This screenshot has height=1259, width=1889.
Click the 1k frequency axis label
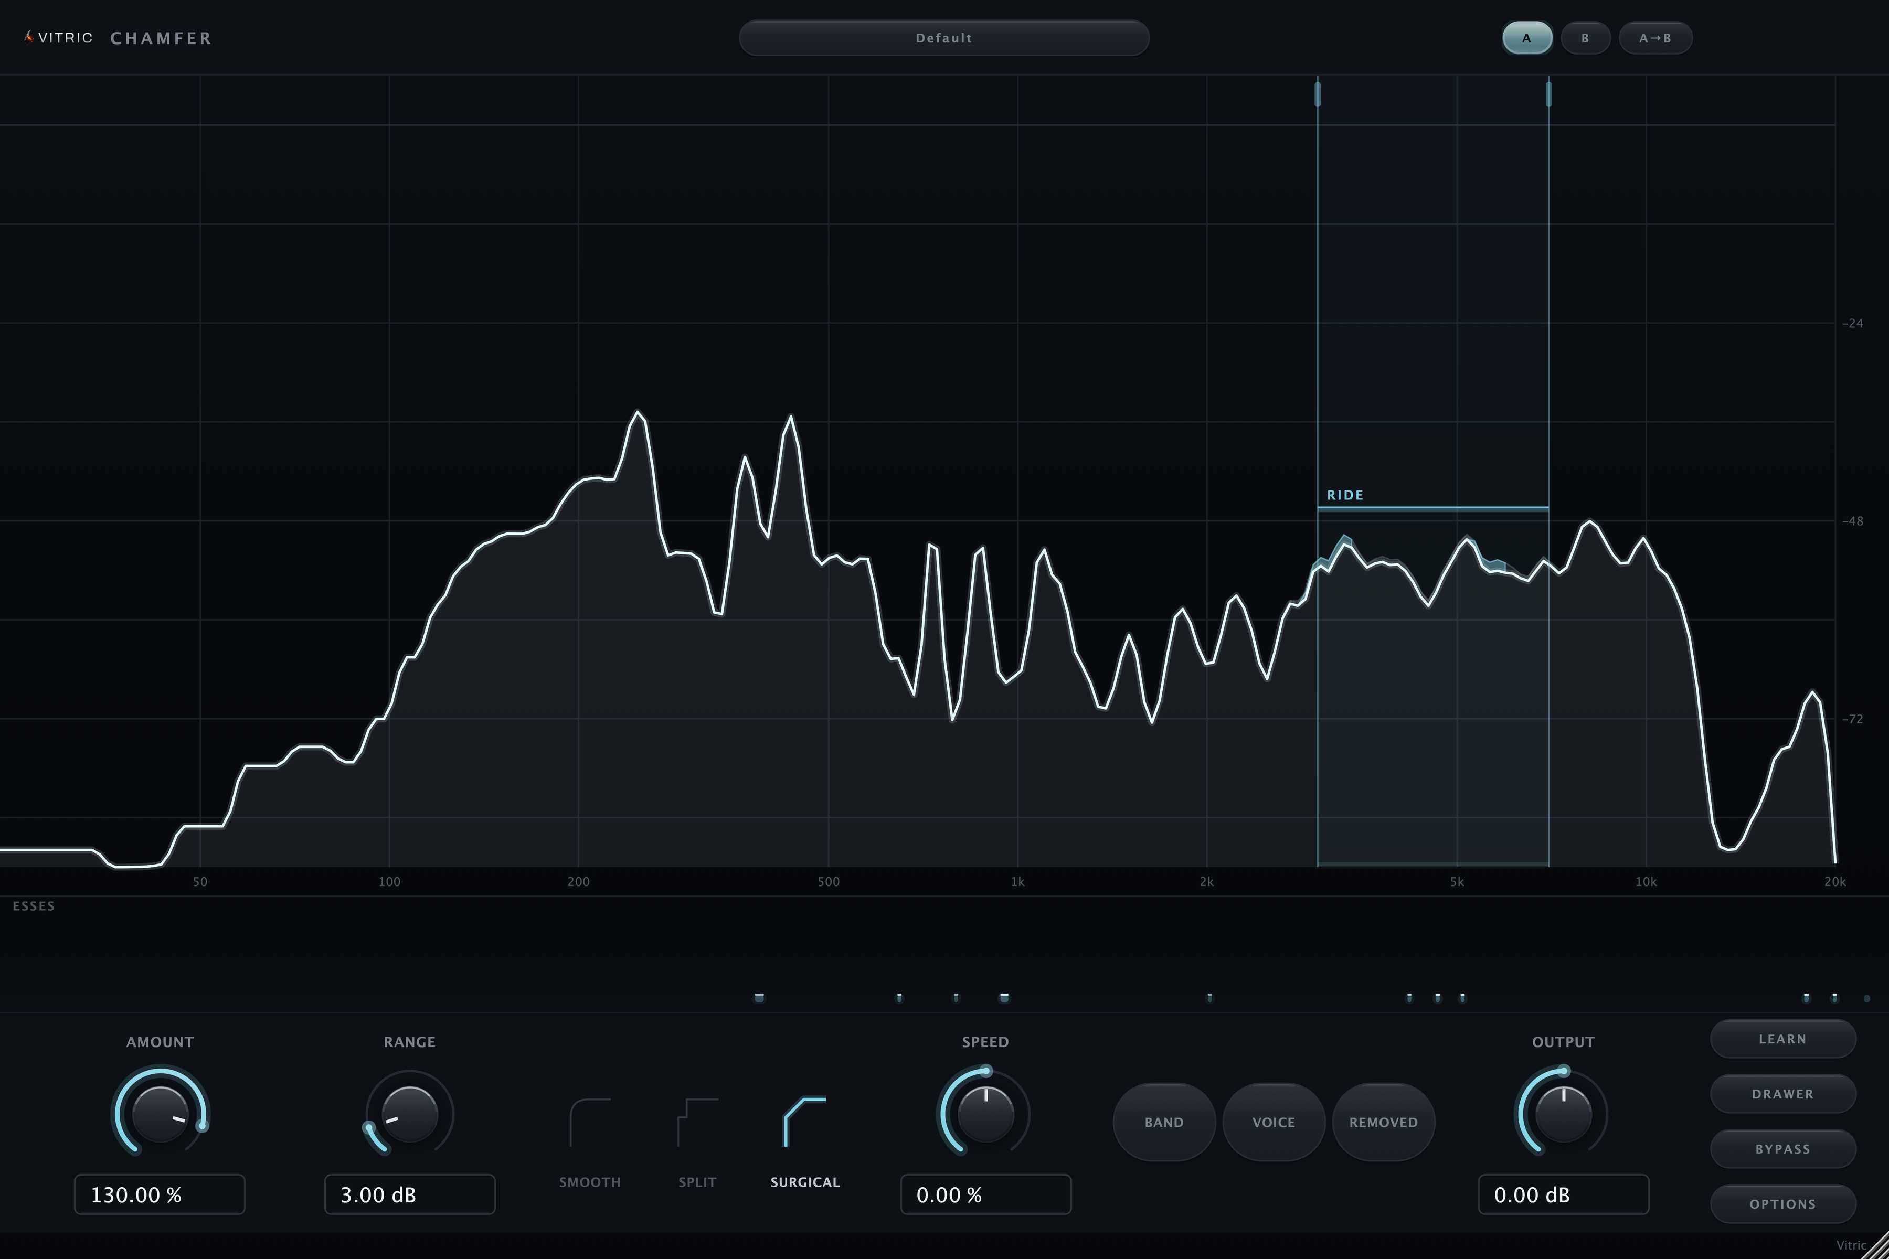tap(1017, 882)
